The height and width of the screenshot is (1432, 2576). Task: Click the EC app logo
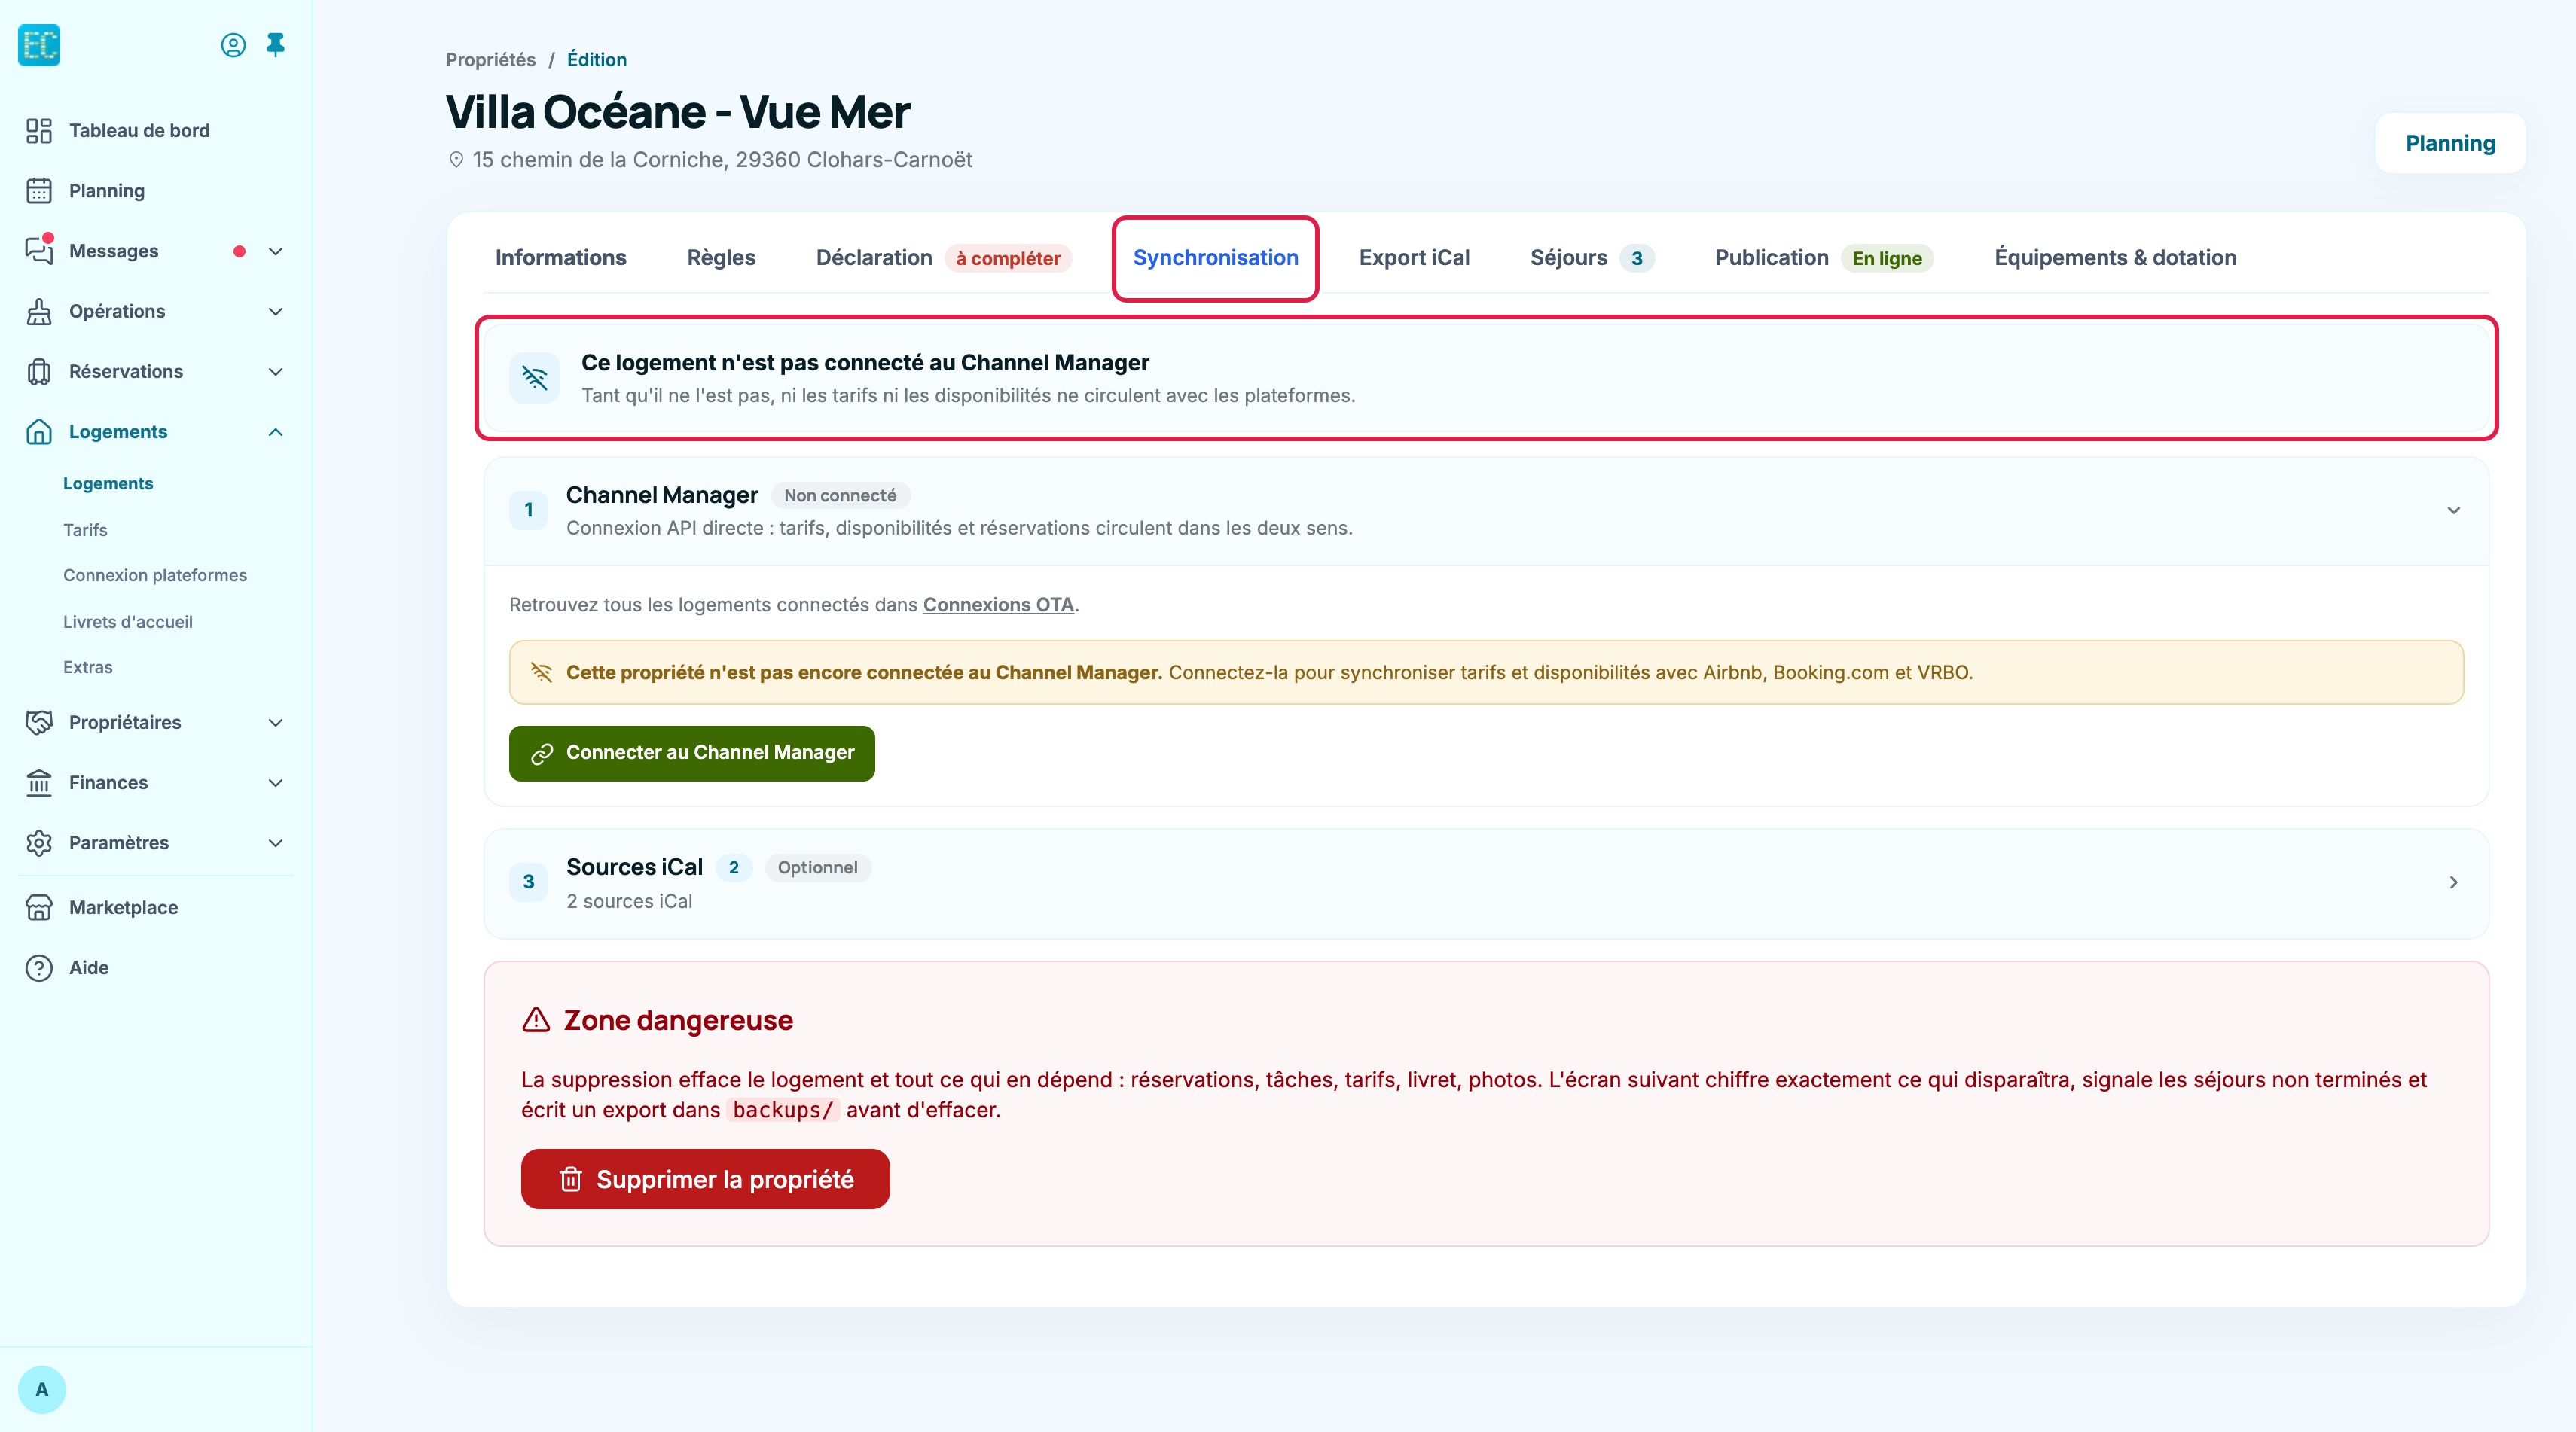39,45
